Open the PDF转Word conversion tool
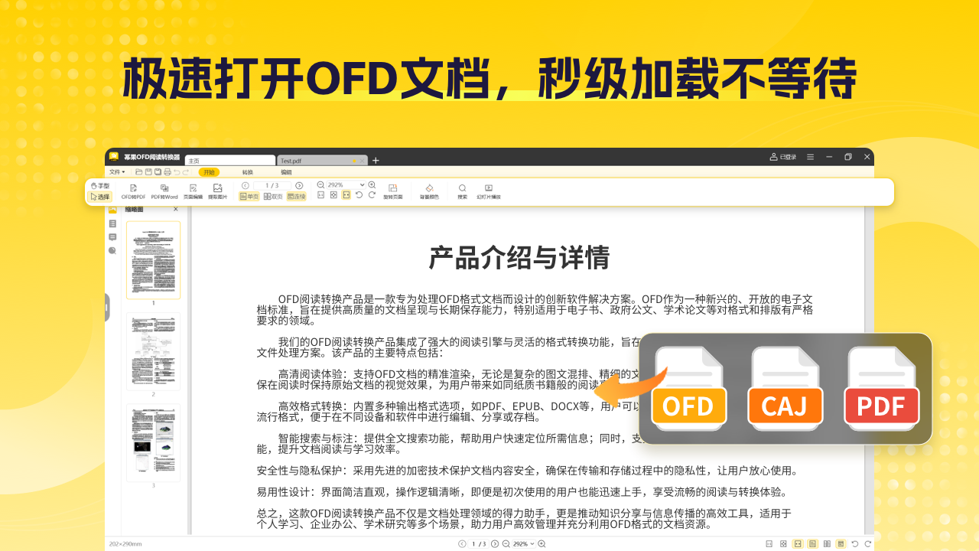 (163, 191)
